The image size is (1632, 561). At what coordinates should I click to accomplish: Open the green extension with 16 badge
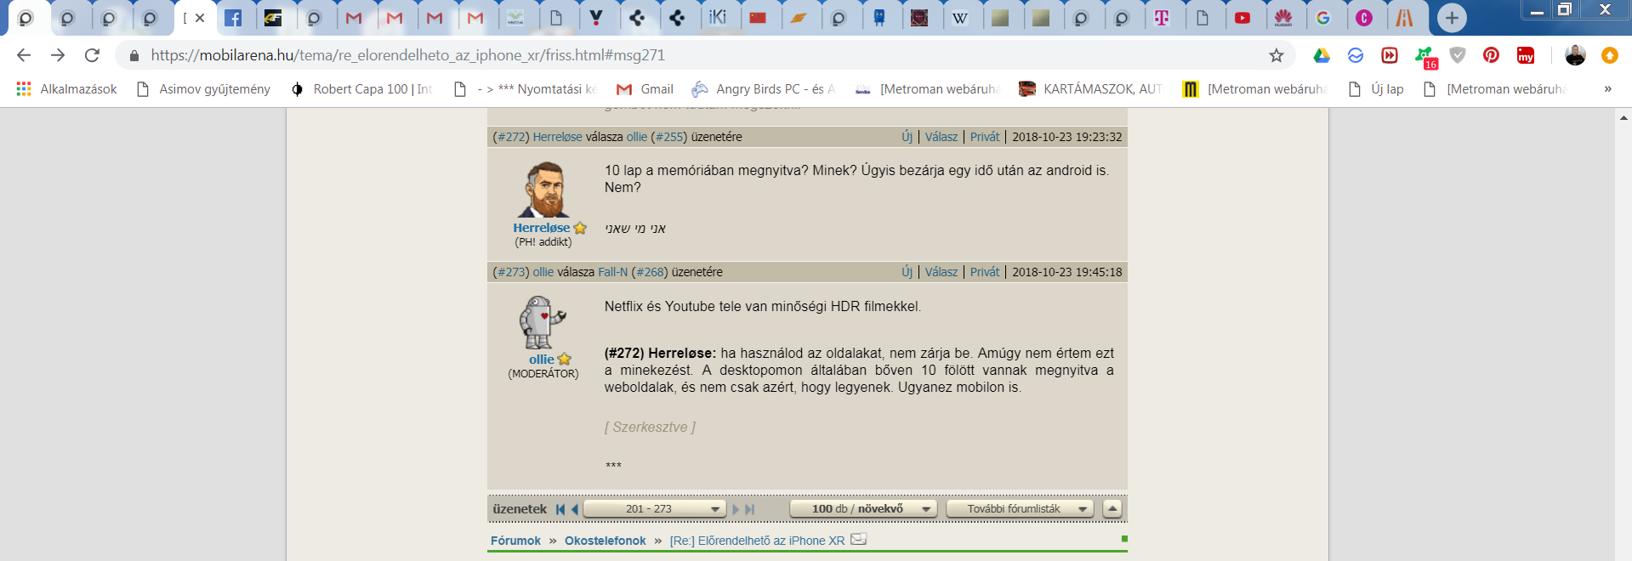pos(1424,57)
